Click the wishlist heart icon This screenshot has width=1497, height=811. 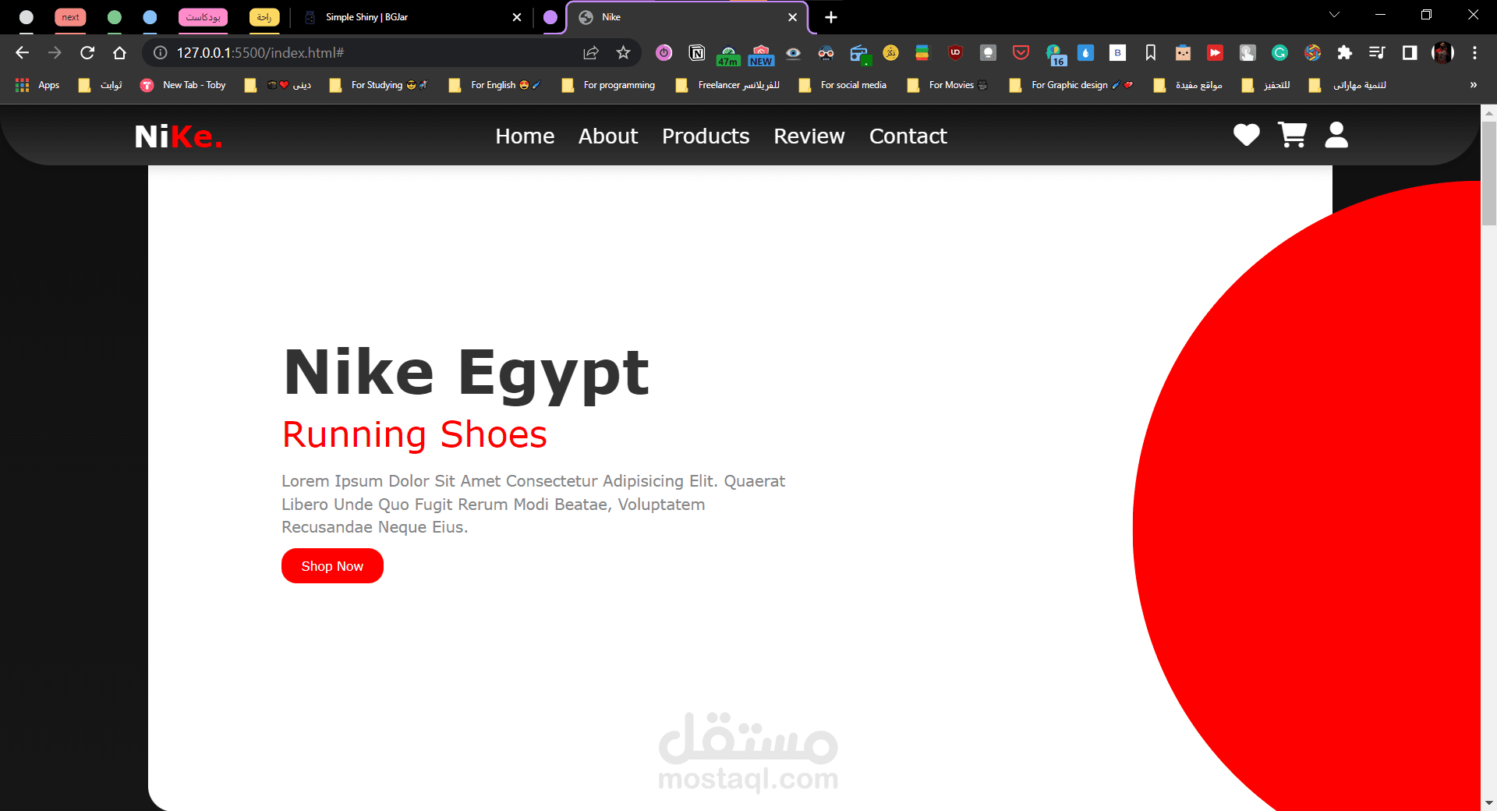[1246, 135]
